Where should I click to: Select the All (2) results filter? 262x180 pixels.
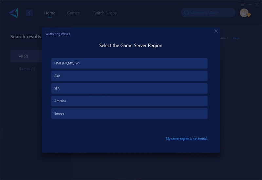click(26, 56)
